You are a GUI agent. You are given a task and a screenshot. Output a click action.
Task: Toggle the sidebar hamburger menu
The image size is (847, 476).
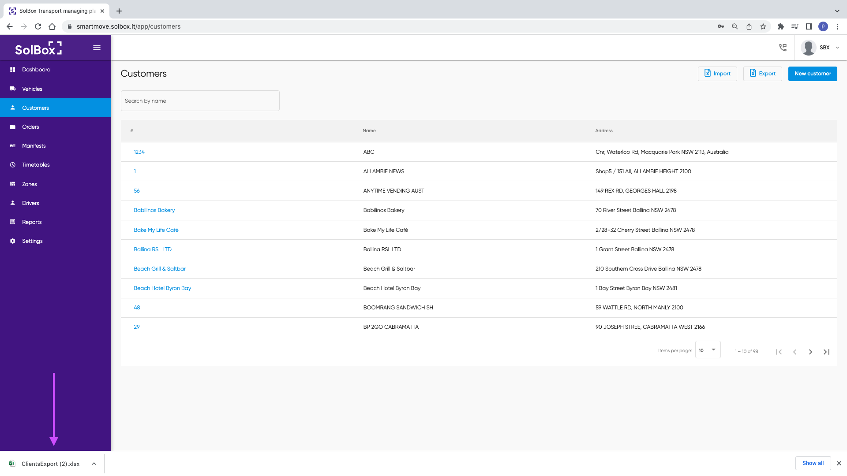coord(97,48)
